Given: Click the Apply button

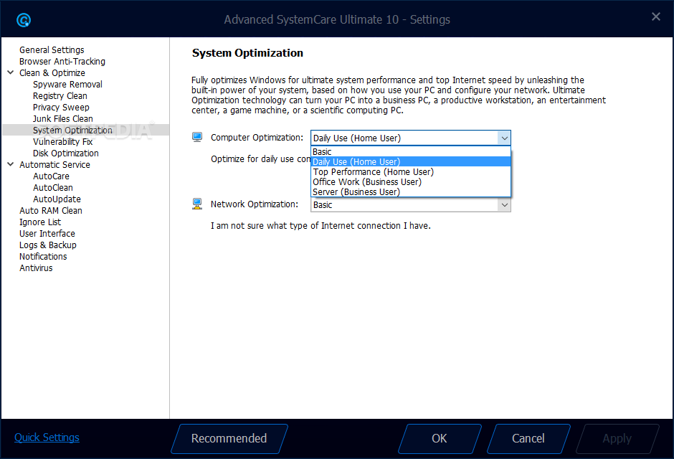Looking at the screenshot, I should [x=617, y=438].
